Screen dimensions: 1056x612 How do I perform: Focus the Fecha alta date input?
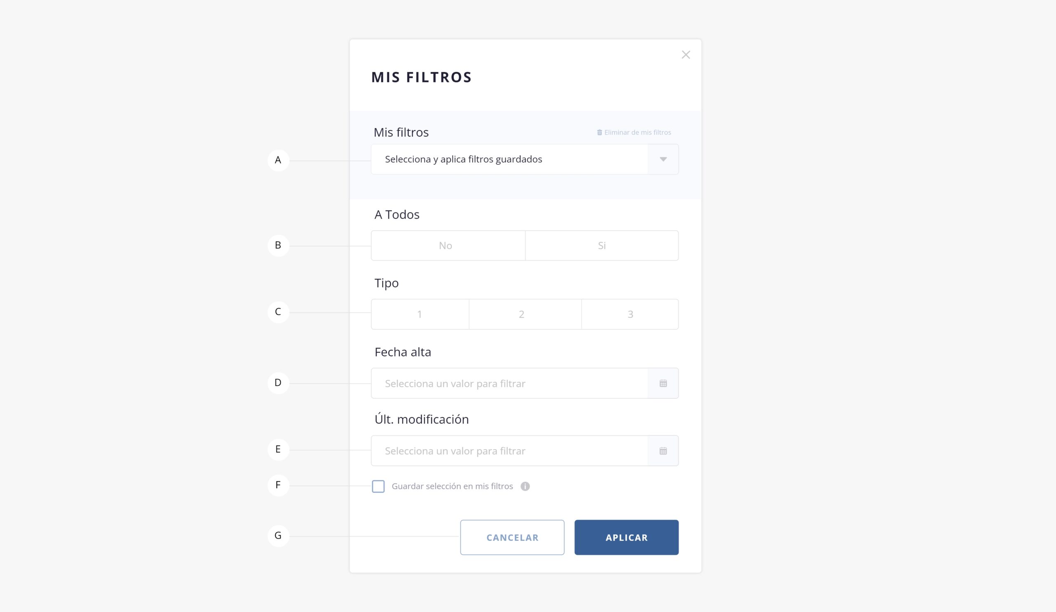[x=509, y=383]
